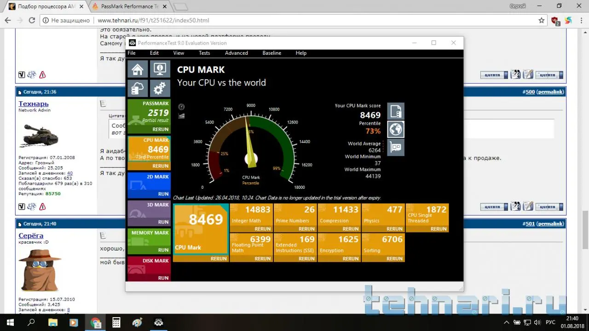The height and width of the screenshot is (331, 589).
Task: Switch the РУС input language indicator
Action: (x=550, y=322)
